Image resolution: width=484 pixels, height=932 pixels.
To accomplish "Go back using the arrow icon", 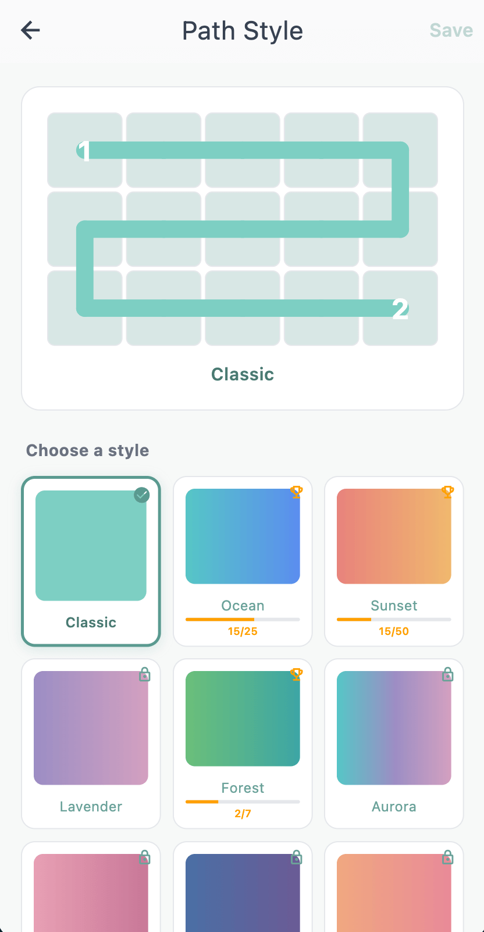I will 30,30.
